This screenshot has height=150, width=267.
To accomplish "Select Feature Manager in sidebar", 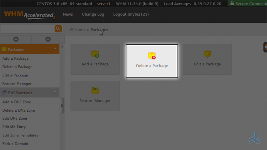I will tap(17, 84).
